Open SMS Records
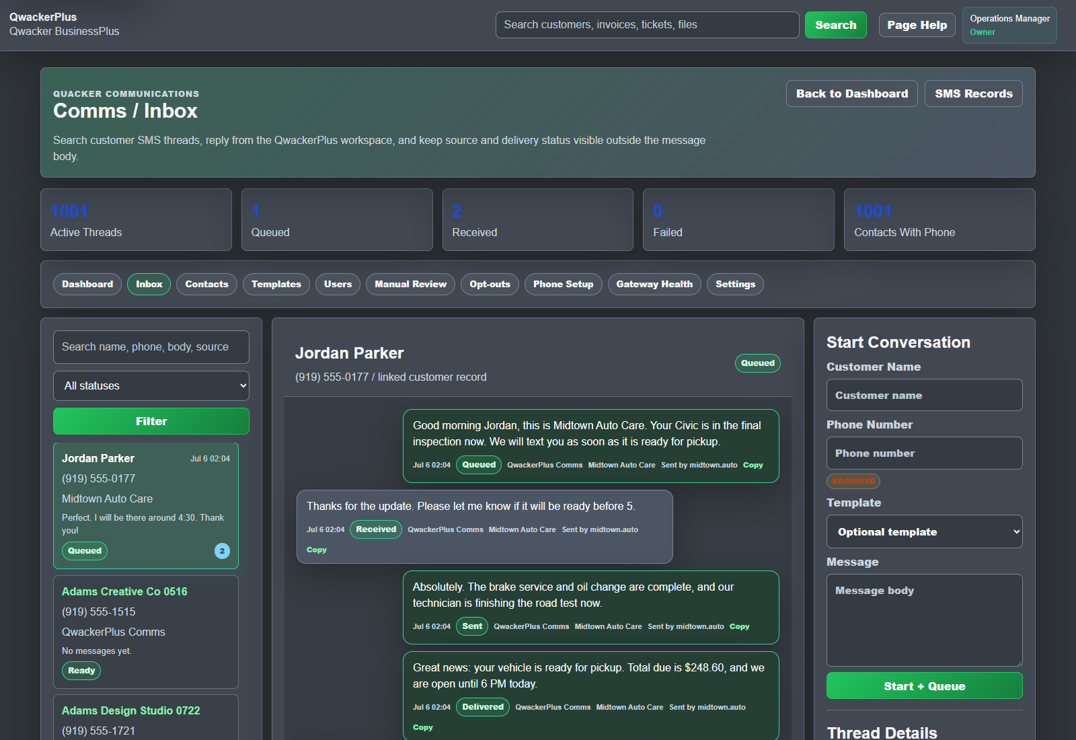 [973, 94]
